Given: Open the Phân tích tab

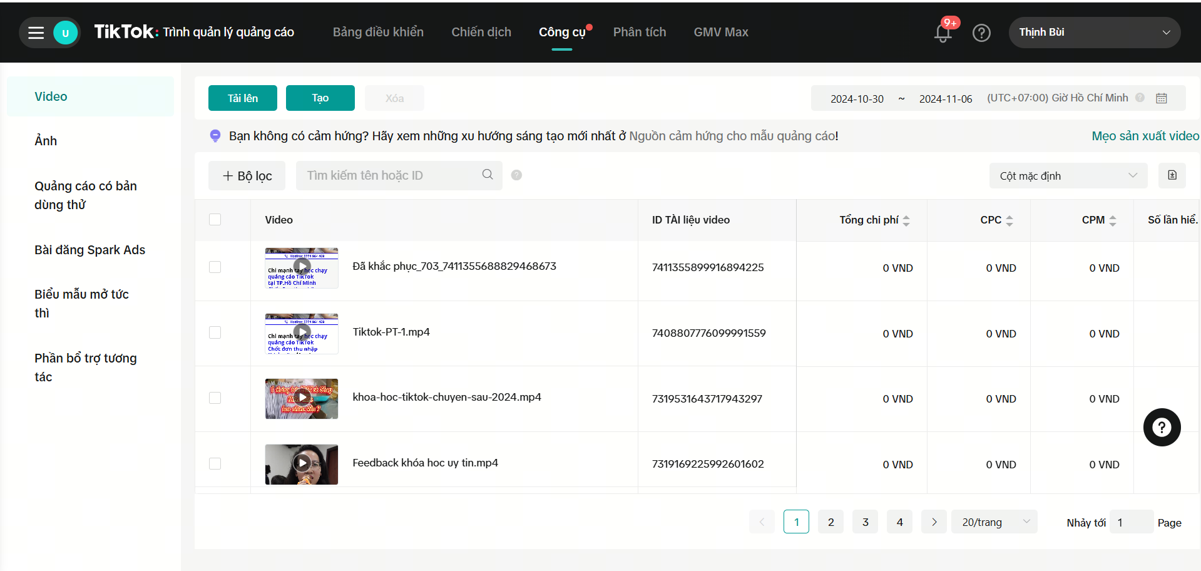Looking at the screenshot, I should point(640,32).
